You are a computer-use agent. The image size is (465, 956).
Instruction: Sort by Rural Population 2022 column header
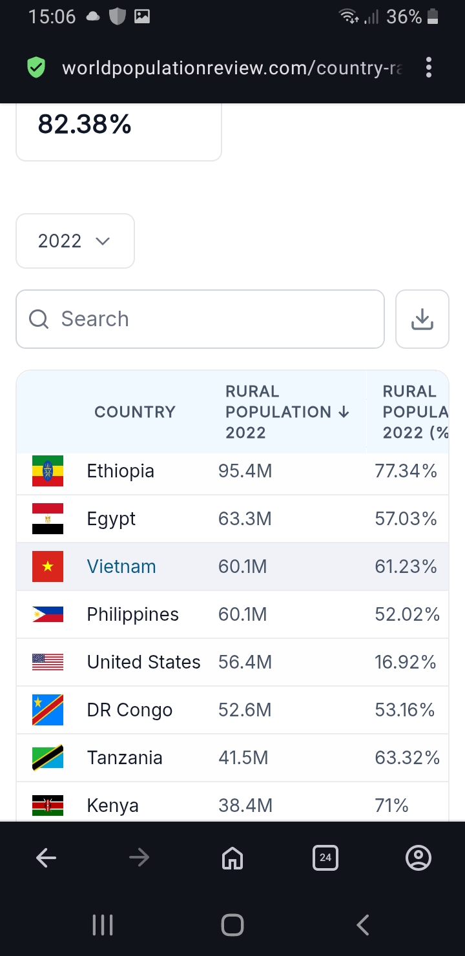pos(287,411)
